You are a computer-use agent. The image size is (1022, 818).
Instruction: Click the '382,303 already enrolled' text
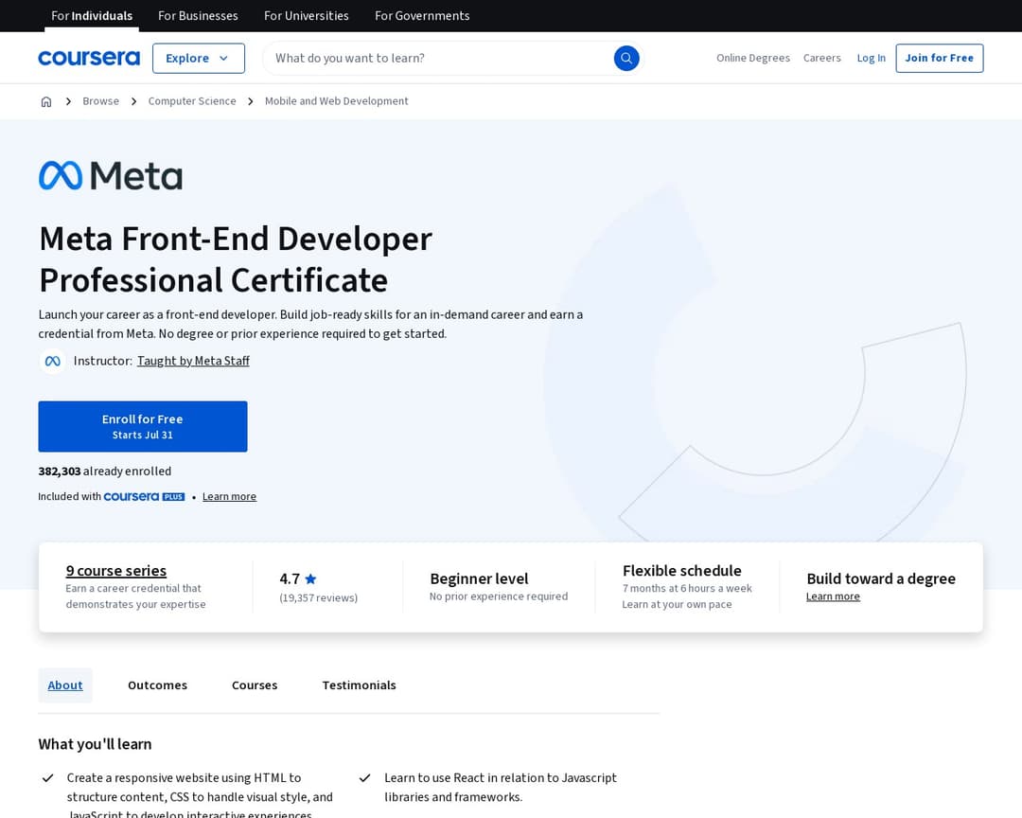point(105,471)
